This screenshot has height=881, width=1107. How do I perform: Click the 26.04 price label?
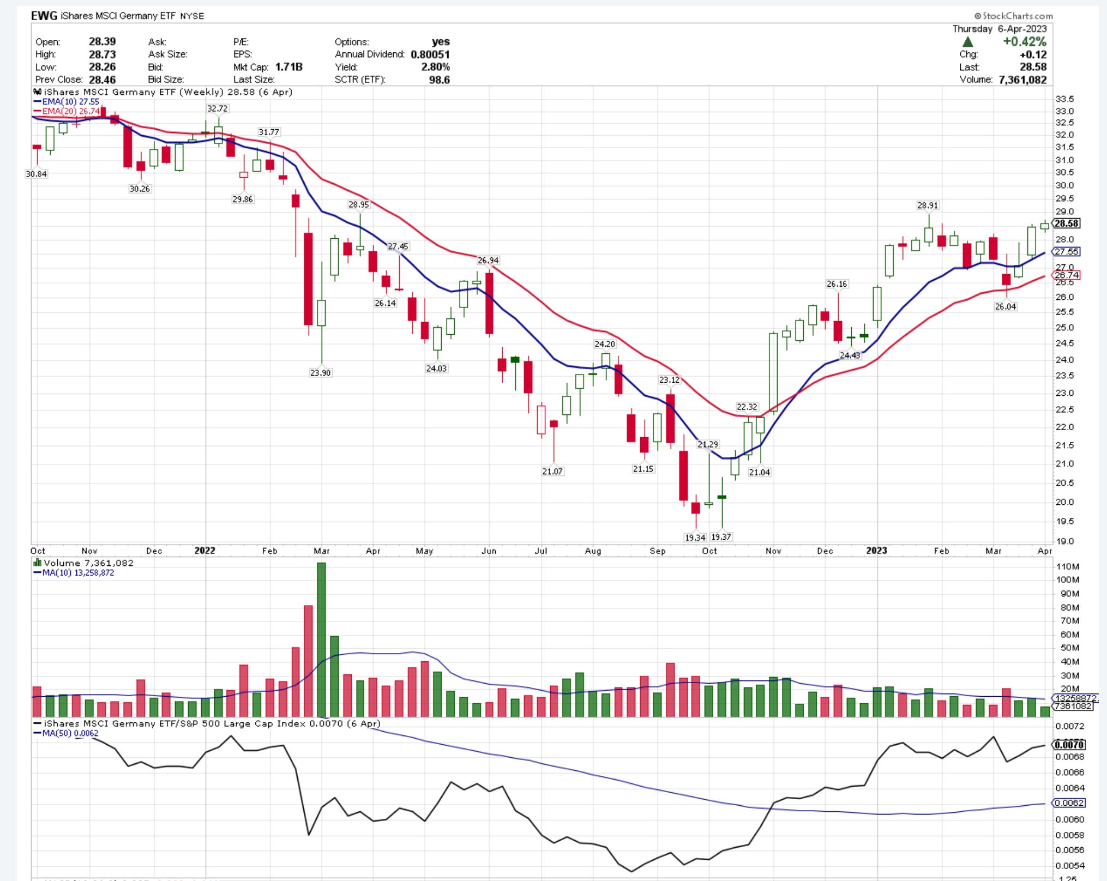tap(1006, 306)
